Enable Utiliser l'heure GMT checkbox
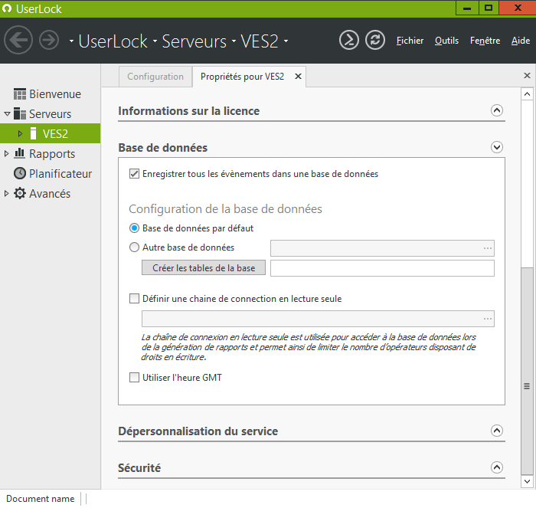The height and width of the screenshot is (508, 536). pyautogui.click(x=134, y=378)
